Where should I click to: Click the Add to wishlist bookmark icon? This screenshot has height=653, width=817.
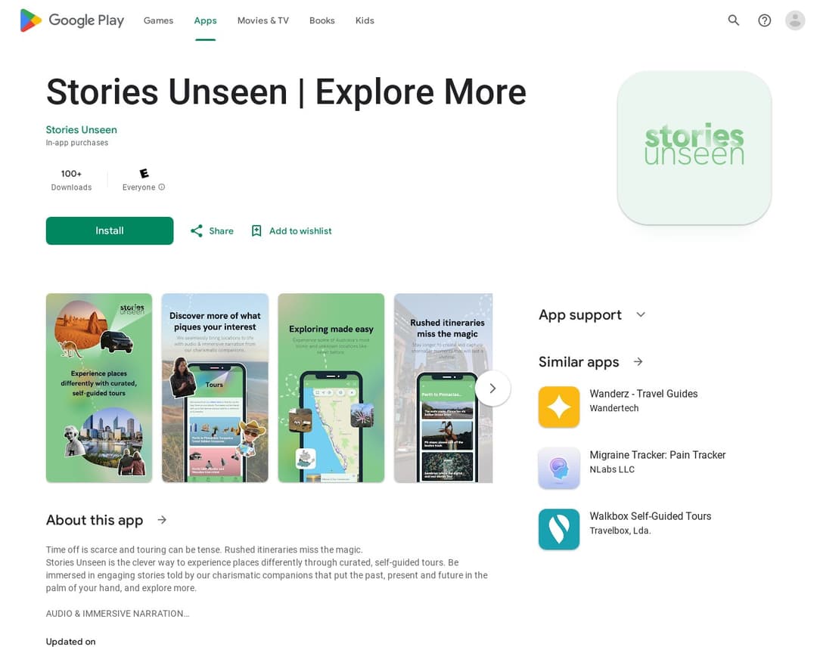256,231
